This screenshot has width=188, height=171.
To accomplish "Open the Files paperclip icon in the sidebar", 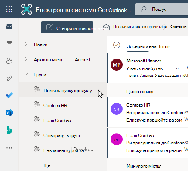I will coord(9,78).
